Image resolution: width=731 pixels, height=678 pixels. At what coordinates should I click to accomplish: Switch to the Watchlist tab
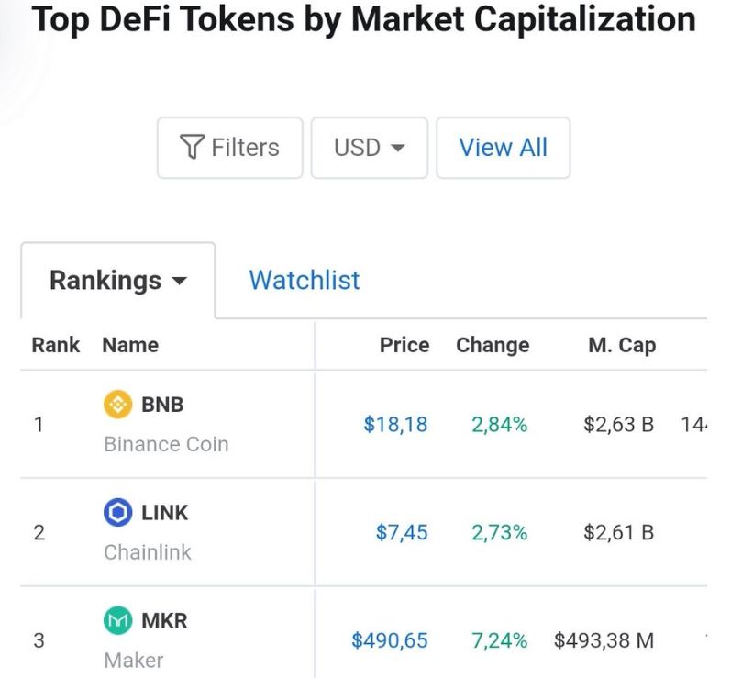click(x=305, y=280)
